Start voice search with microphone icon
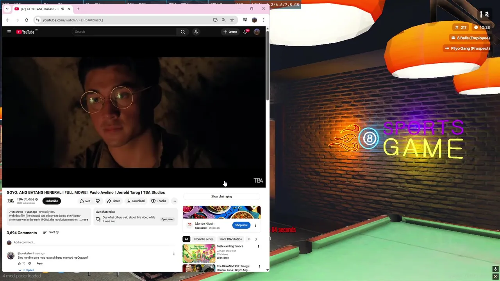Viewport: 500px width, 281px height. [x=196, y=32]
